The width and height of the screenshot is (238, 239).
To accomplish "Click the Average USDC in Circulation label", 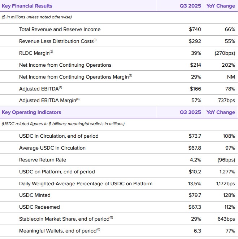I will tap(52, 148).
